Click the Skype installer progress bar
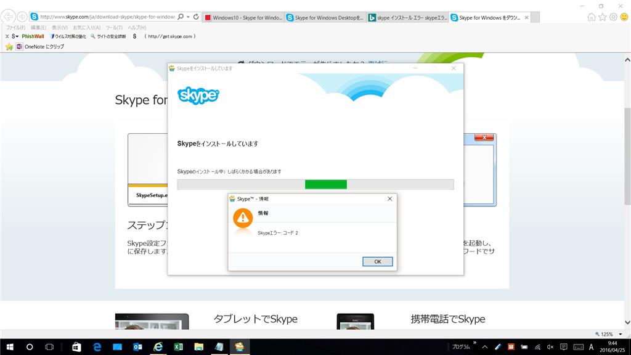The height and width of the screenshot is (355, 631). (x=315, y=184)
